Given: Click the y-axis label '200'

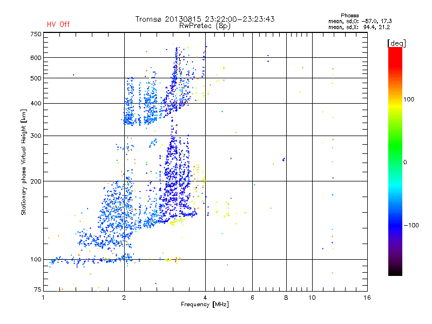Looking at the screenshot, I should click(36, 181).
